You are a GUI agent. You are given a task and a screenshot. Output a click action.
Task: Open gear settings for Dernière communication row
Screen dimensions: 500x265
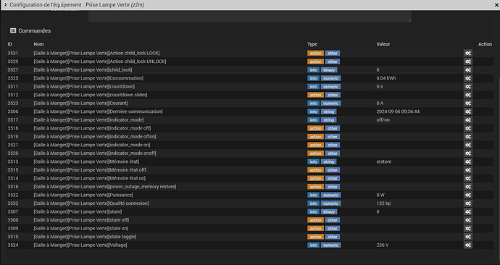point(468,112)
